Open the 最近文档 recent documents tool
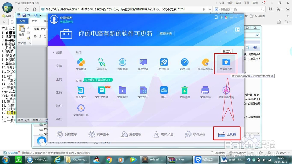The image size is (292, 164). point(81,92)
